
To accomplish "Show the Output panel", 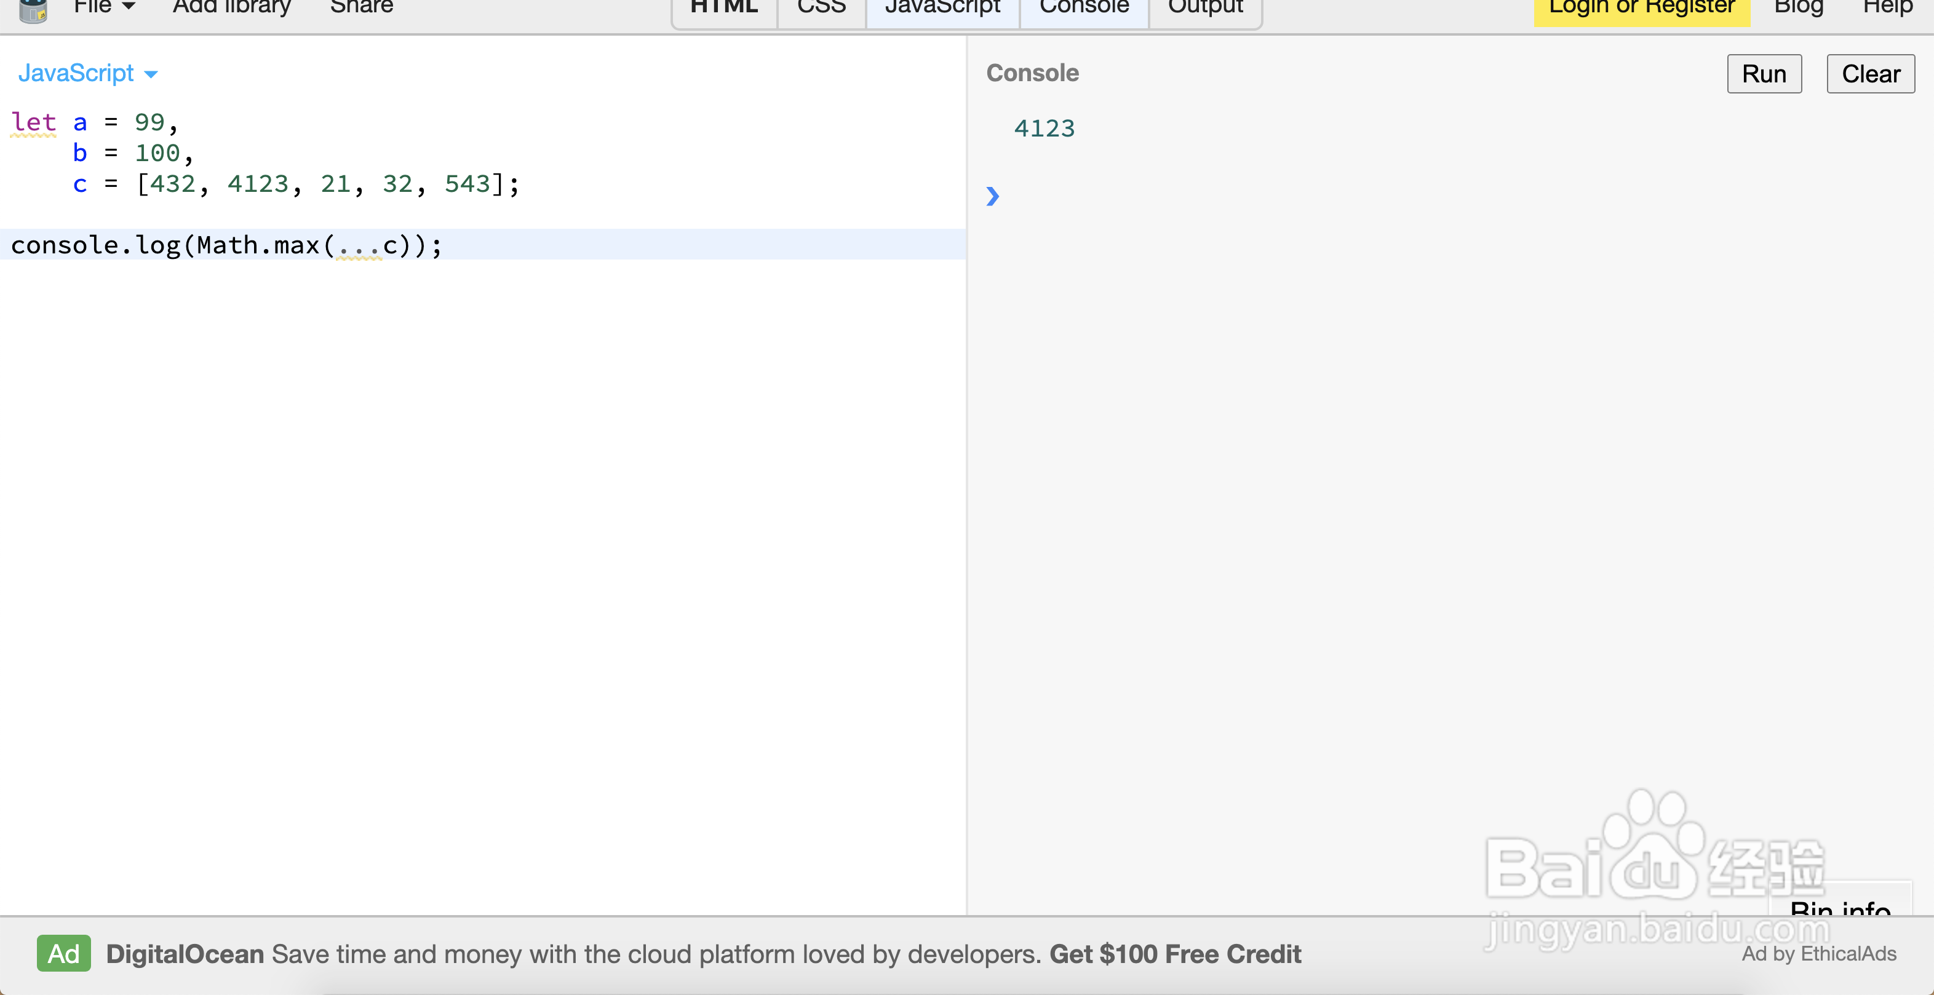I will [x=1205, y=9].
